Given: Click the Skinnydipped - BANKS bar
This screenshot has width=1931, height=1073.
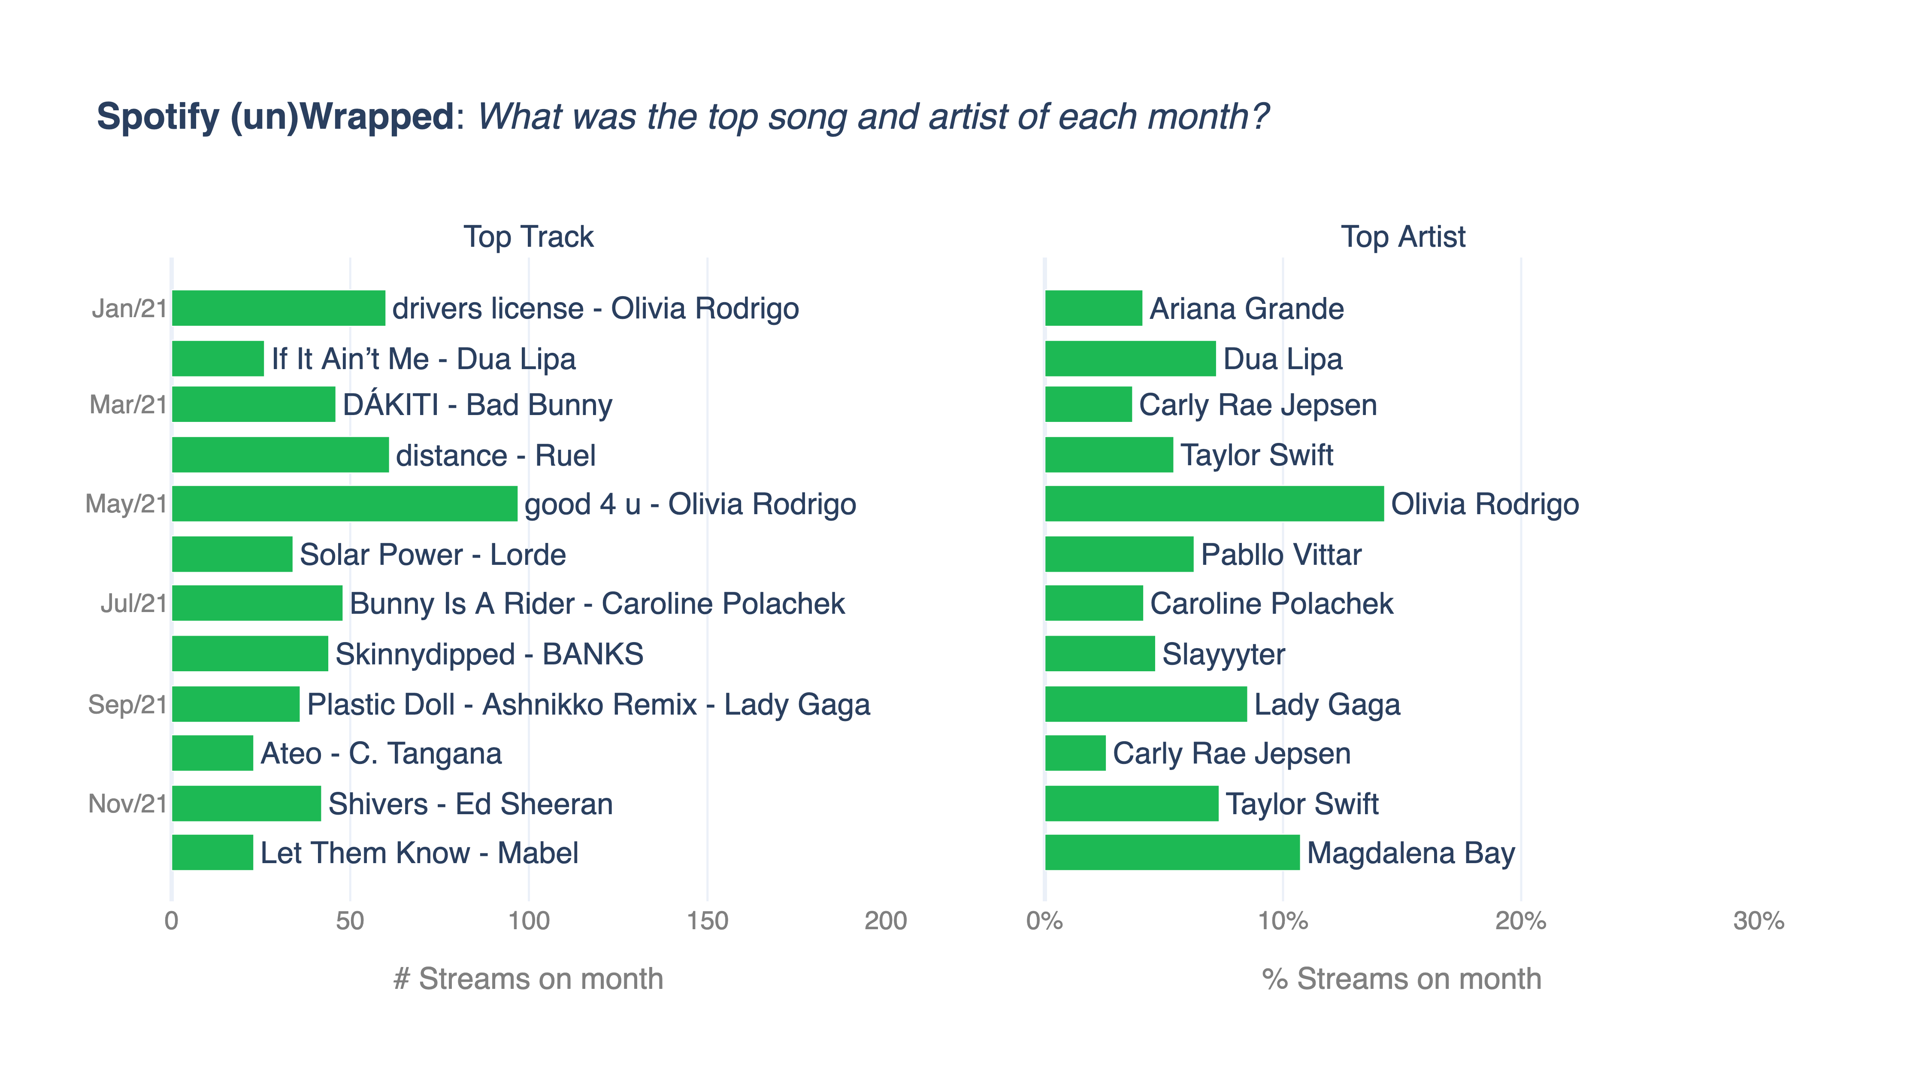Looking at the screenshot, I should click(x=250, y=654).
